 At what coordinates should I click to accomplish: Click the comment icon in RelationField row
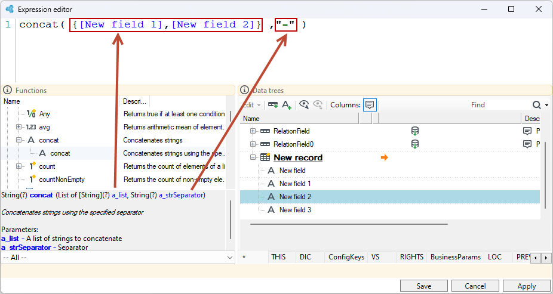coord(527,131)
